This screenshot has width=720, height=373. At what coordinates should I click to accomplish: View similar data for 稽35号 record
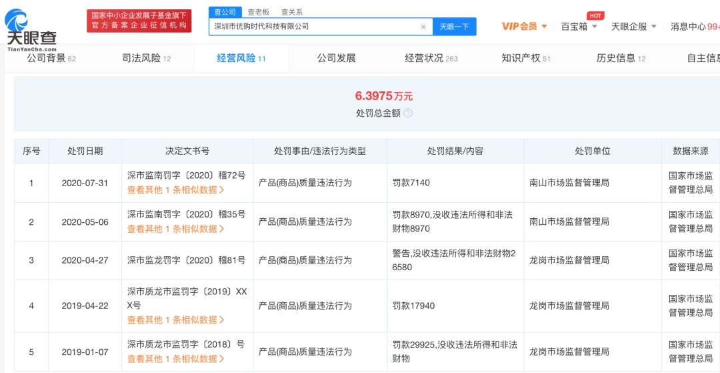[x=176, y=229]
